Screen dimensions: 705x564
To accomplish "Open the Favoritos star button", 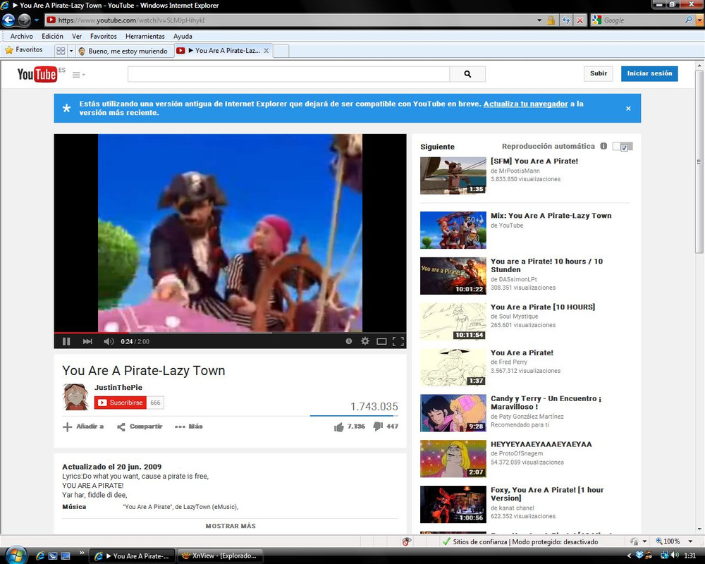I will (24, 50).
